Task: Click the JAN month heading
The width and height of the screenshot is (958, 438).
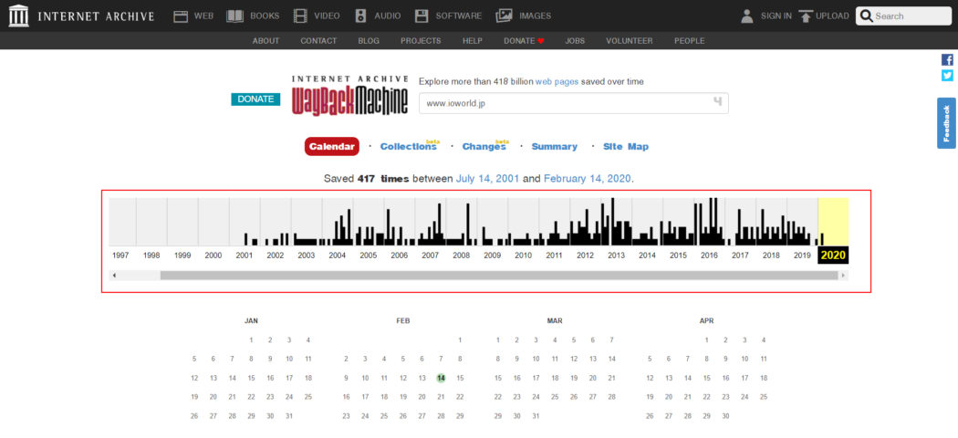Action: (x=251, y=320)
